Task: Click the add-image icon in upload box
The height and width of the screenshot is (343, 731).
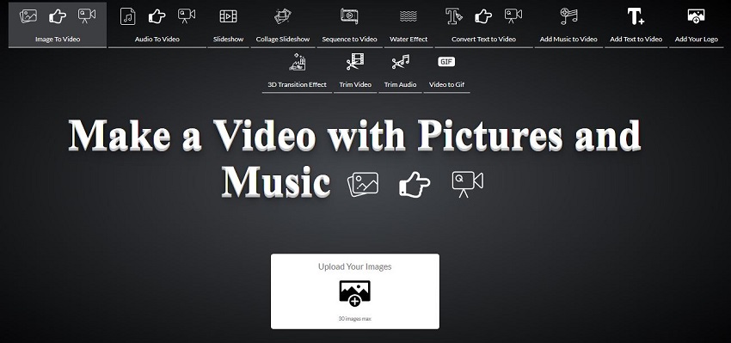Action: pyautogui.click(x=355, y=293)
